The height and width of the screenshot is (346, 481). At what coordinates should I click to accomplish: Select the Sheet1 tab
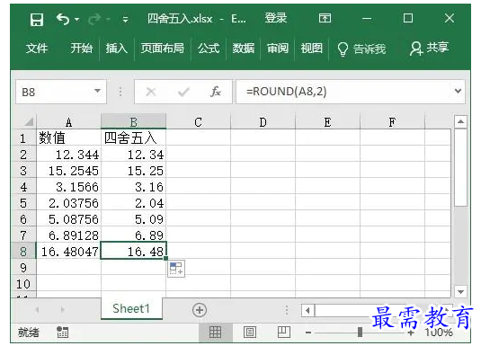click(x=131, y=308)
